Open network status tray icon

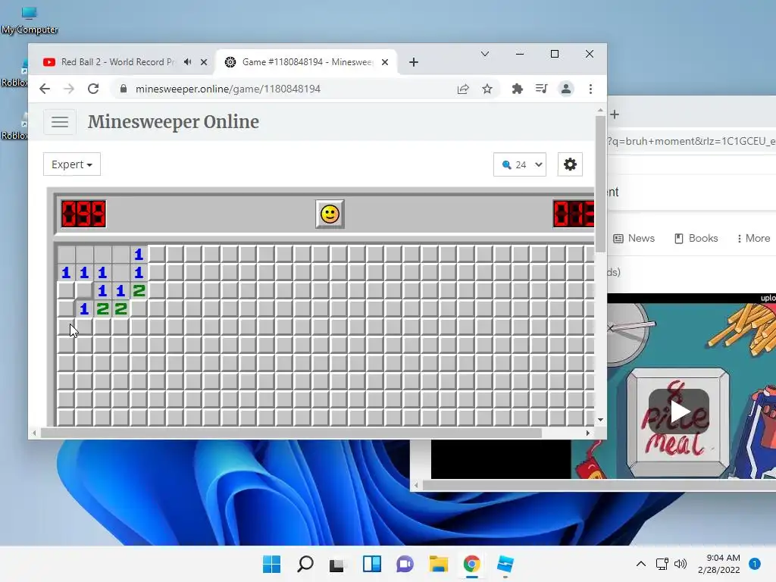pyautogui.click(x=662, y=564)
